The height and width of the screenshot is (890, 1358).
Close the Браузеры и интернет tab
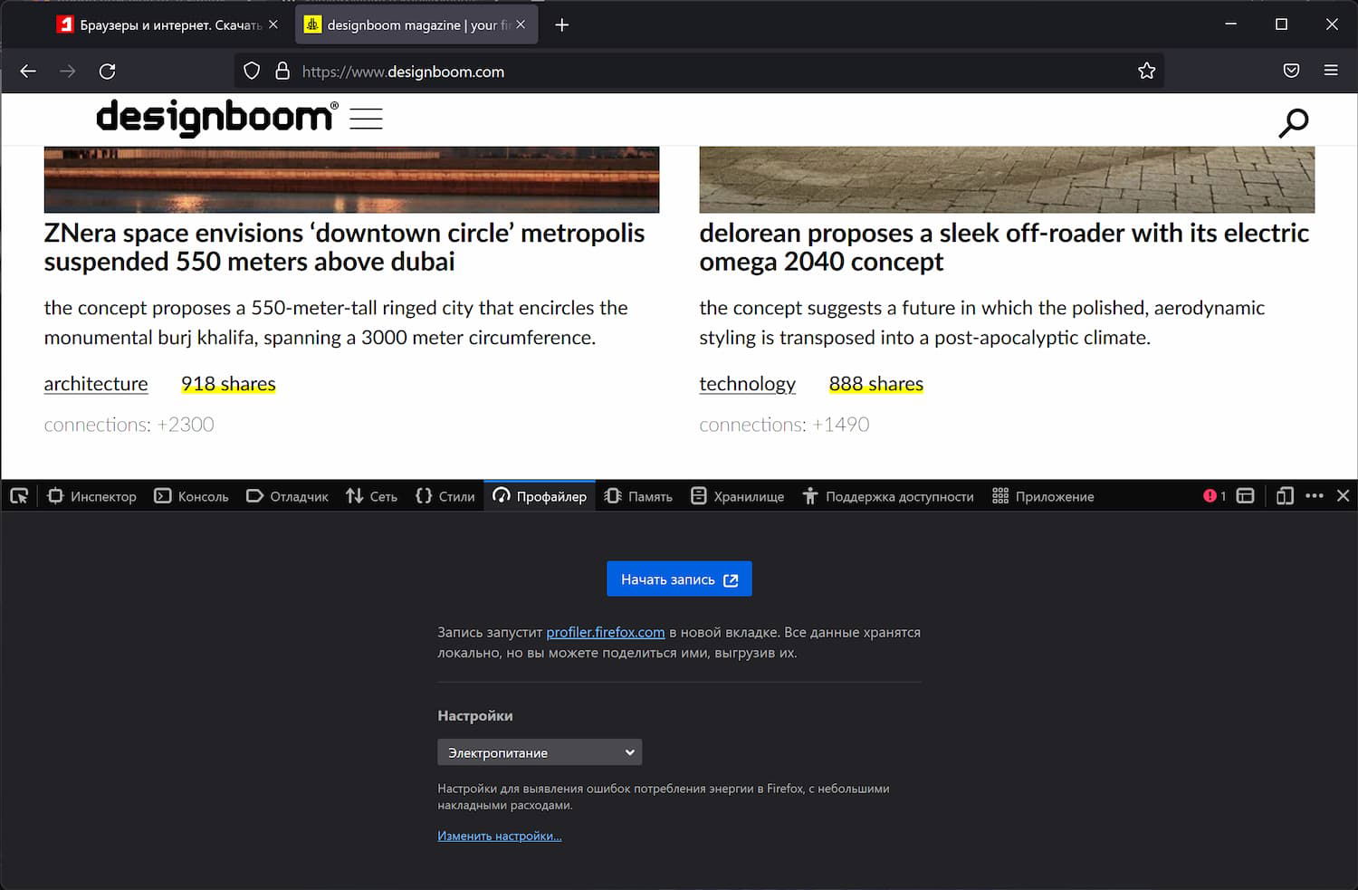coord(273,24)
